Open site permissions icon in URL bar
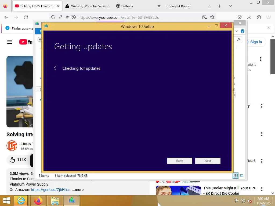The height and width of the screenshot is (206, 275). [68, 17]
